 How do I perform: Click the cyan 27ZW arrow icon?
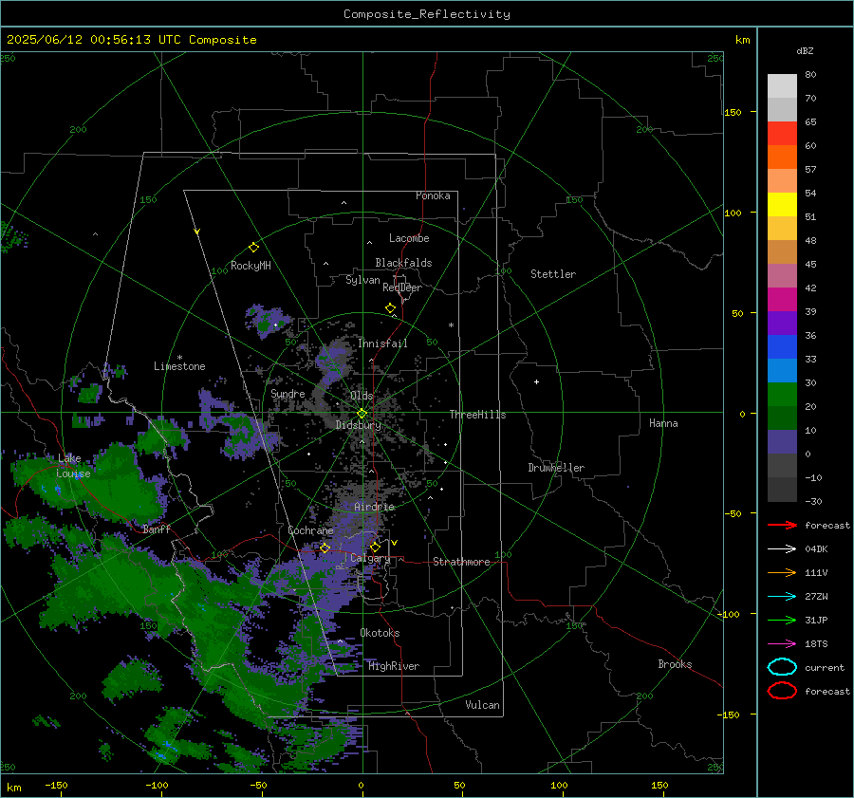(782, 597)
